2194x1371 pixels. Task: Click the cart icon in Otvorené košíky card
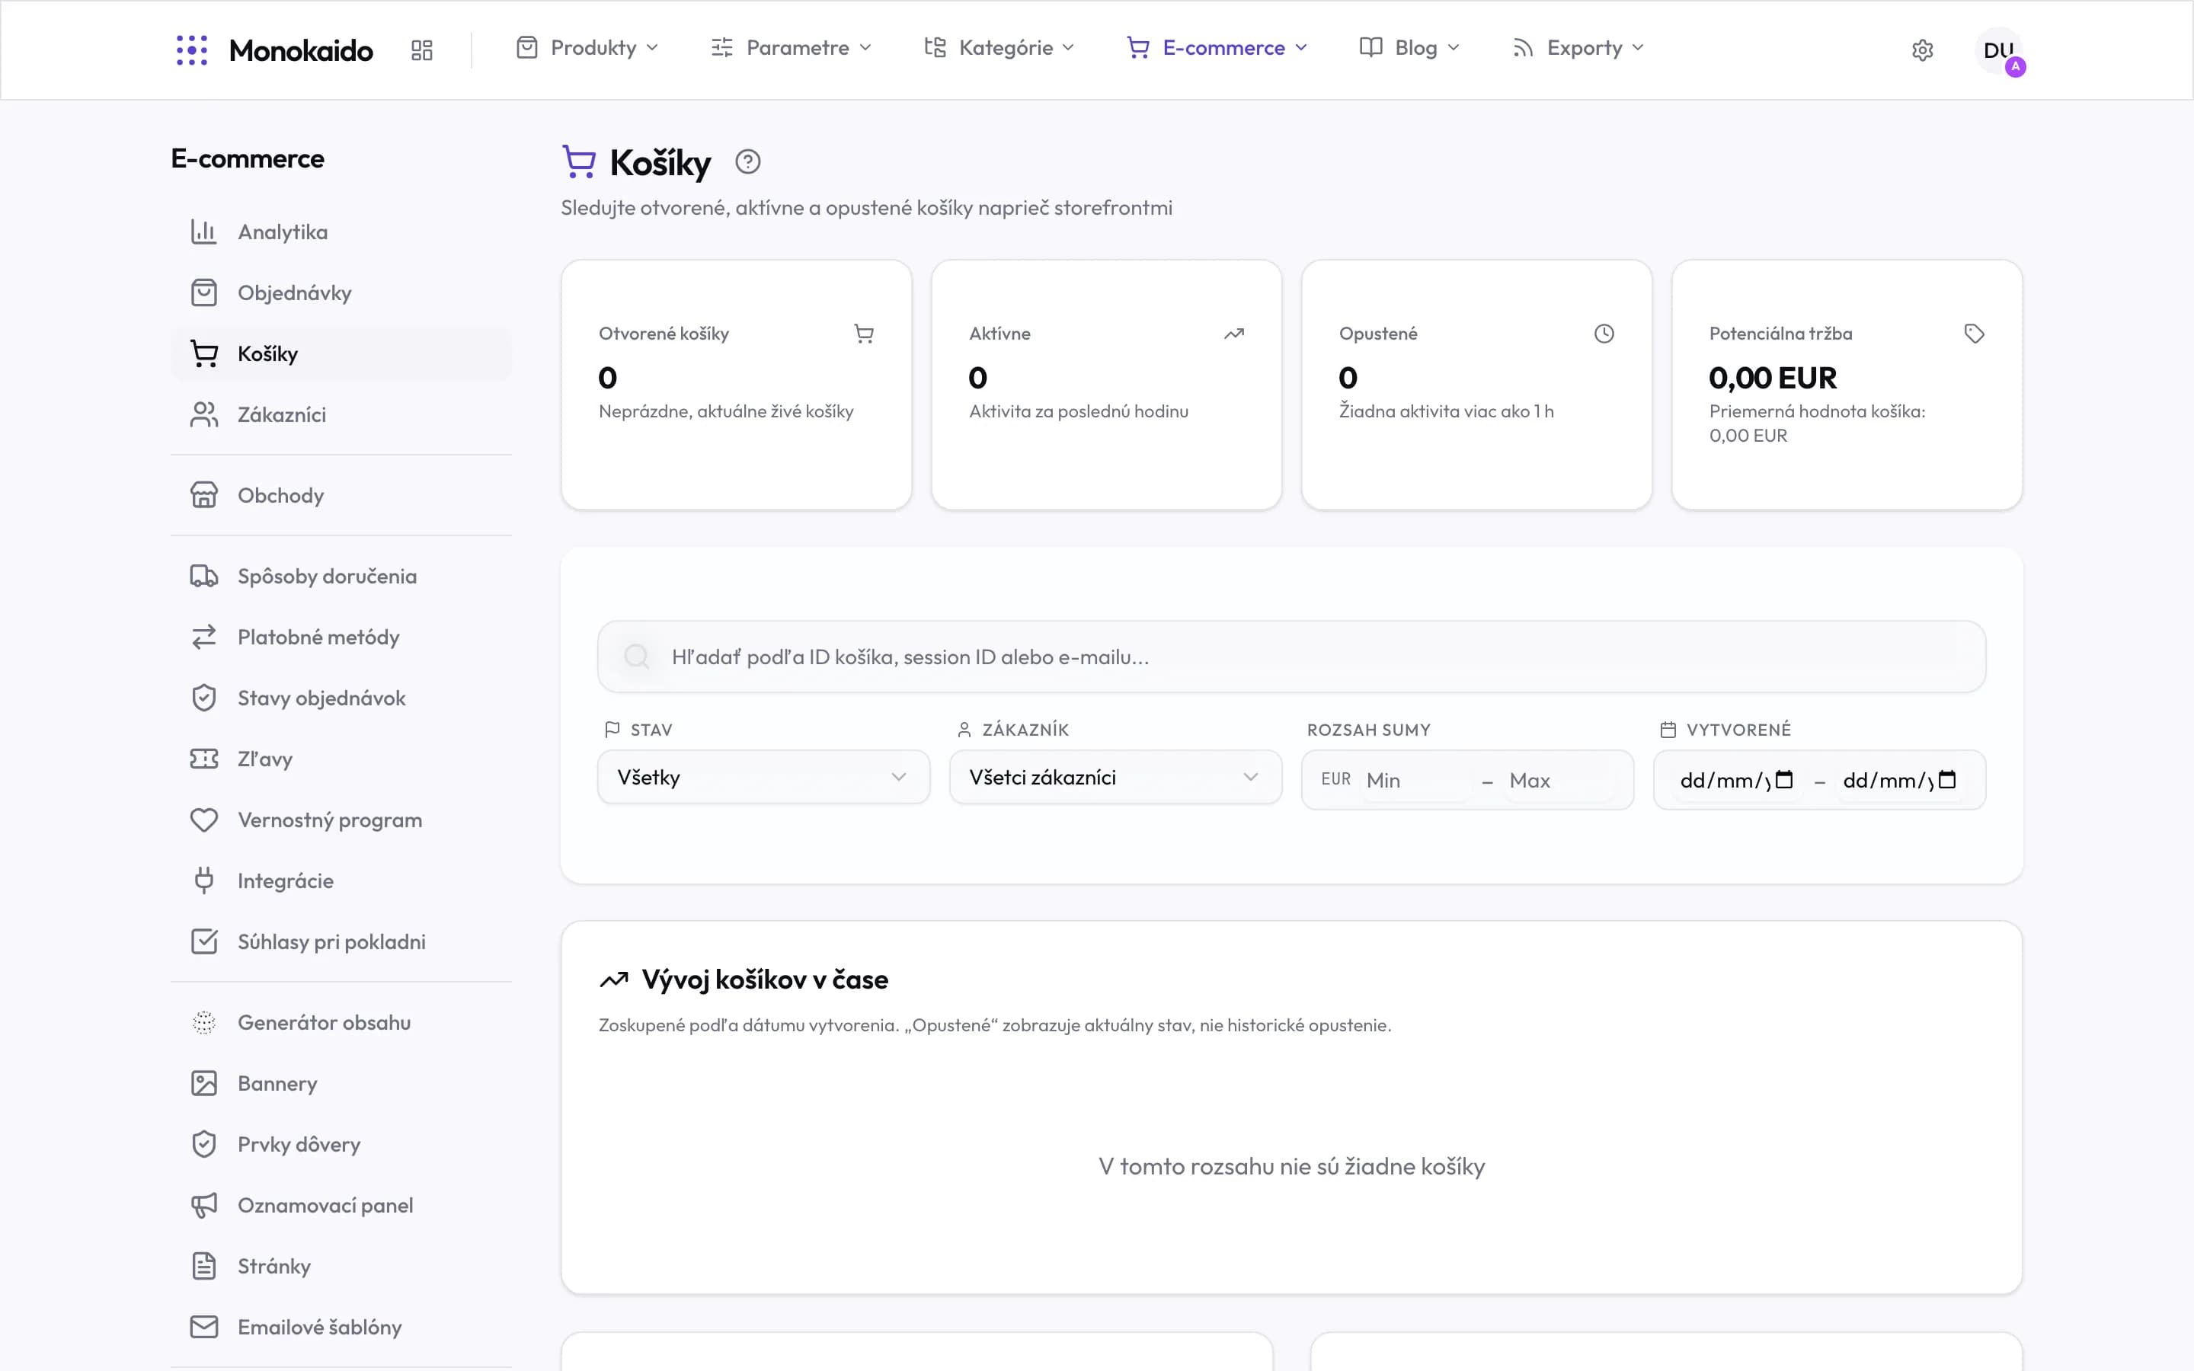tap(864, 334)
